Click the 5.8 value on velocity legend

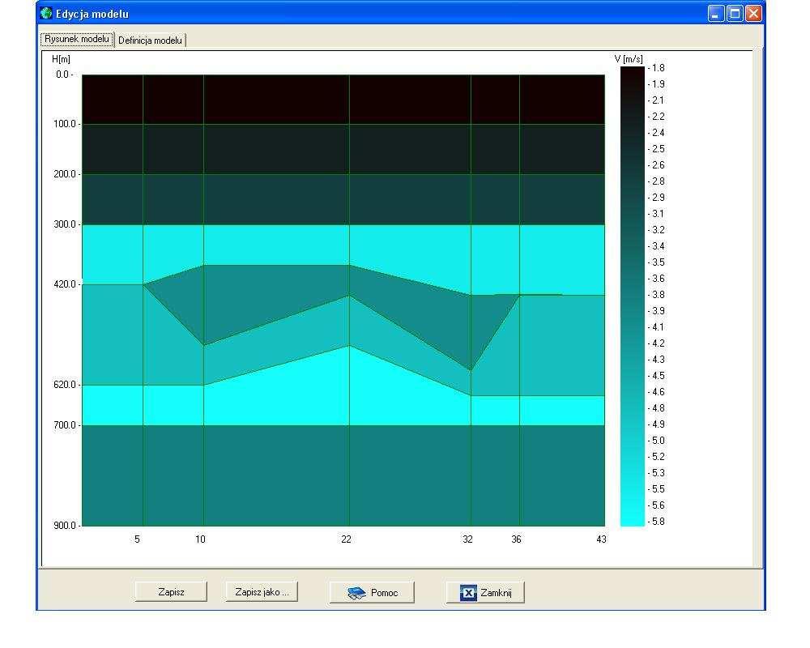point(658,522)
